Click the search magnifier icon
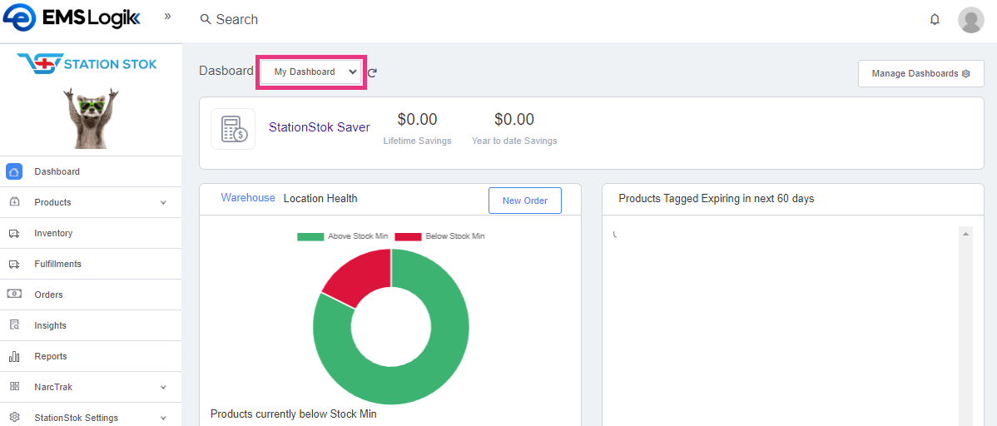The image size is (997, 426). click(206, 19)
